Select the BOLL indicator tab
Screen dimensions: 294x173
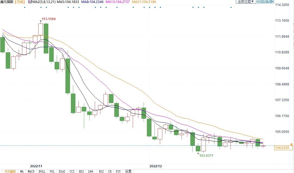(x=42, y=171)
